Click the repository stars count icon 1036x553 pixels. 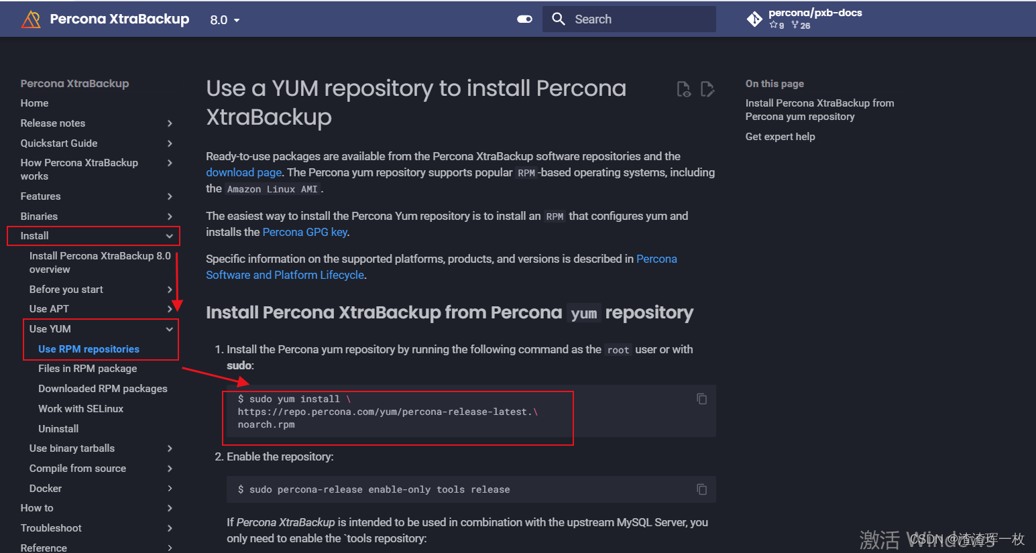click(x=773, y=25)
